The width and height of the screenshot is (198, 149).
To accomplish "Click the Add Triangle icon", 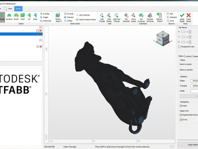I will tap(102, 17).
